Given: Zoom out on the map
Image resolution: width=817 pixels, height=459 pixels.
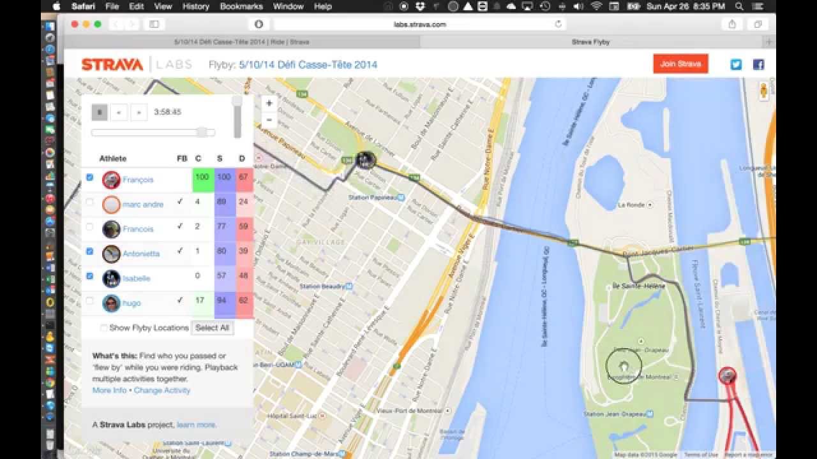Looking at the screenshot, I should (269, 119).
